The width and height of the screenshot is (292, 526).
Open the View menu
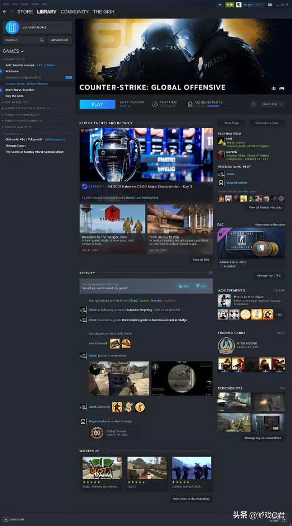(15, 4)
